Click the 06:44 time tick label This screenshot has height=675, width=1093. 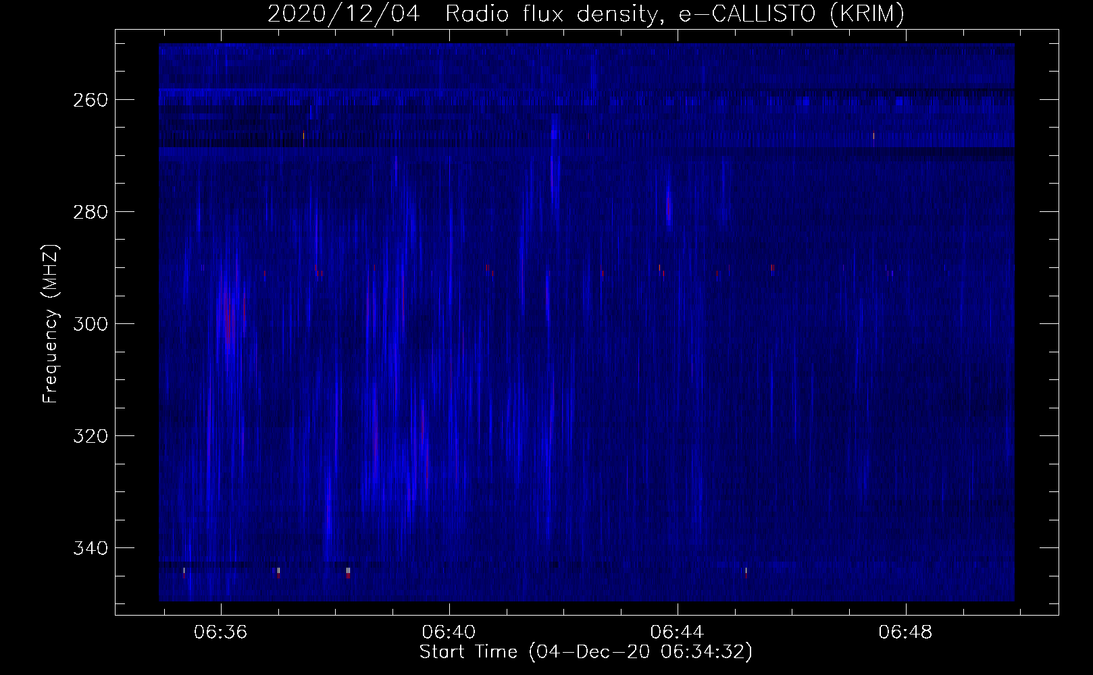click(x=677, y=632)
